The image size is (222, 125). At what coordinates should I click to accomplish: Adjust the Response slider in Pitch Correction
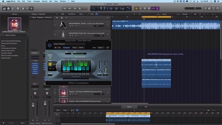coord(100,67)
